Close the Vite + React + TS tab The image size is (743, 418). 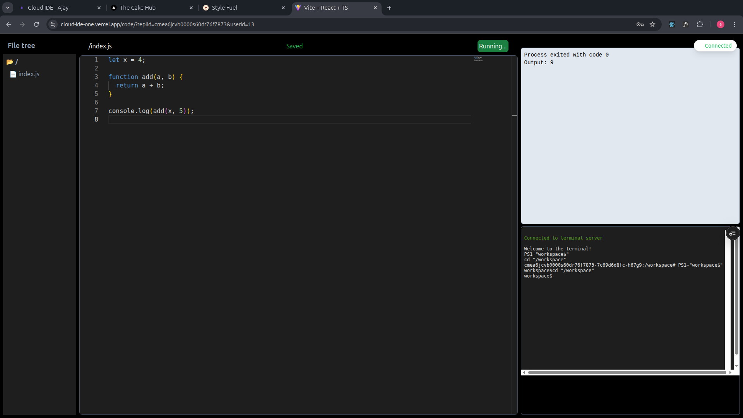pos(375,8)
